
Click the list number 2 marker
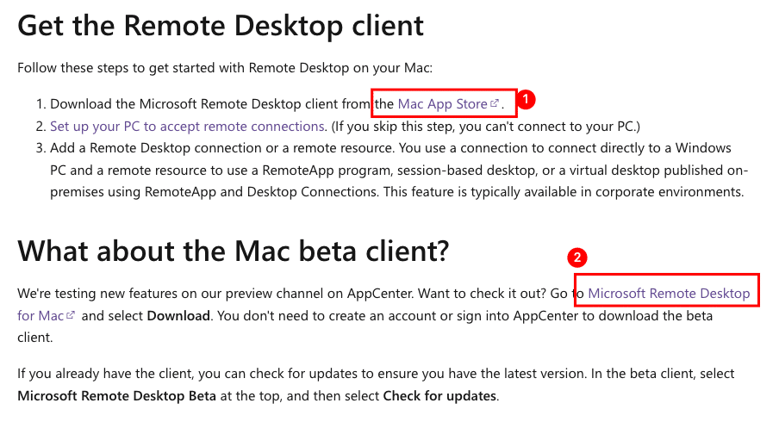pyautogui.click(x=41, y=127)
